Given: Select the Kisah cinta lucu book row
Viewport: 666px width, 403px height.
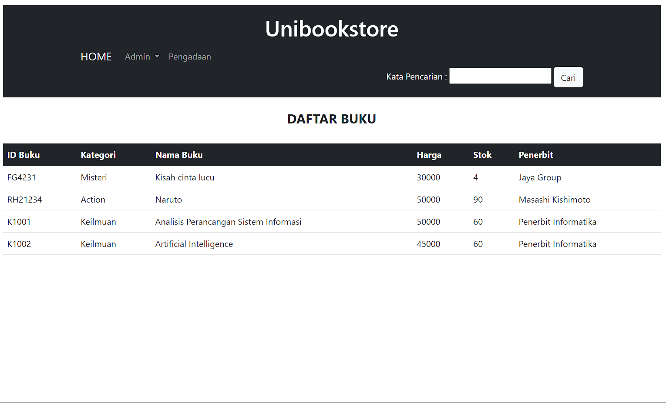Looking at the screenshot, I should pyautogui.click(x=185, y=177).
